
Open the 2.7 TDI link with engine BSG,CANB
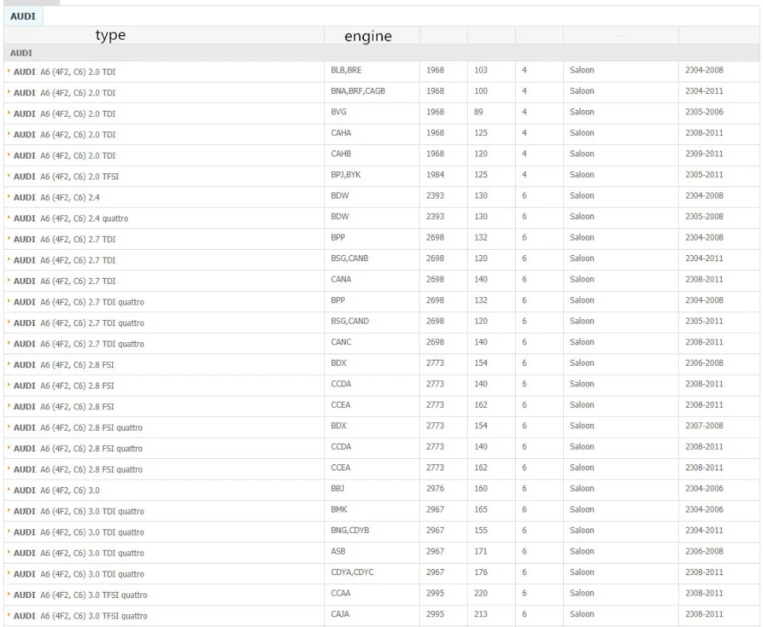(x=64, y=260)
